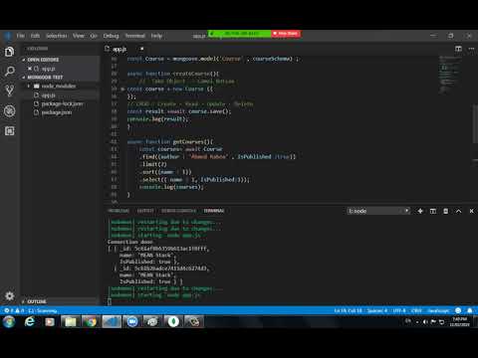Open the Extensions view in activity bar

coord(9,131)
